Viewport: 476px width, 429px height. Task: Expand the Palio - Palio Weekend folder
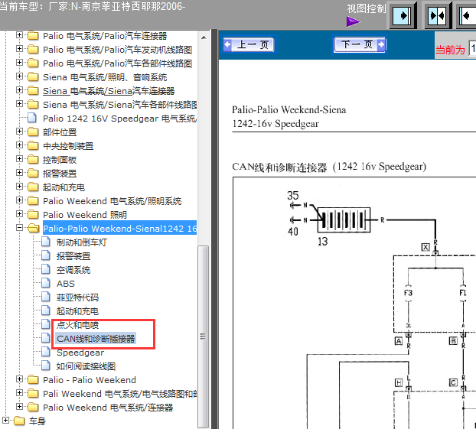(x=19, y=379)
